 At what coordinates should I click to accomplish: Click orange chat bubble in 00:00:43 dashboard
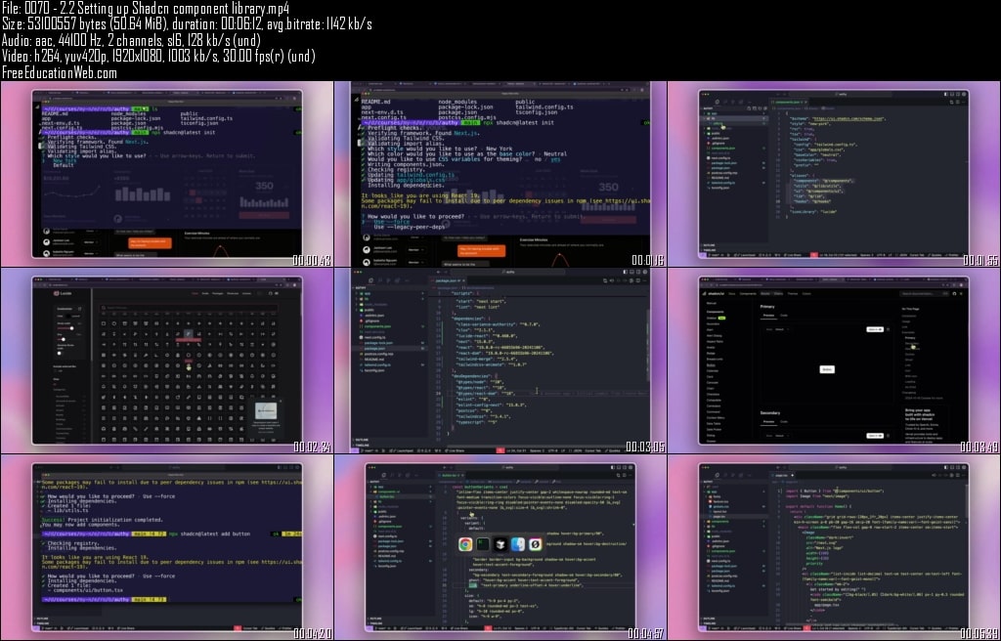click(x=150, y=243)
